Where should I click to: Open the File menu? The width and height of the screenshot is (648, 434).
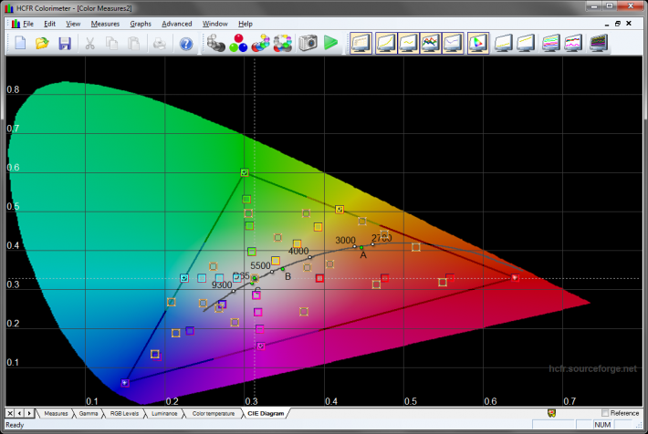click(x=28, y=24)
